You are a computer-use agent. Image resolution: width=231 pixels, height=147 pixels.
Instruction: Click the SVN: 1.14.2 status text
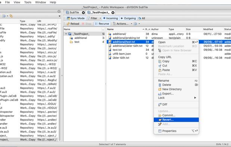coord(222,144)
